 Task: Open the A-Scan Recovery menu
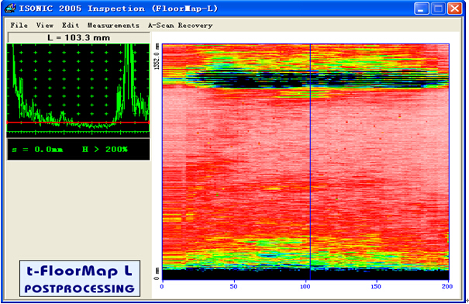pyautogui.click(x=181, y=26)
